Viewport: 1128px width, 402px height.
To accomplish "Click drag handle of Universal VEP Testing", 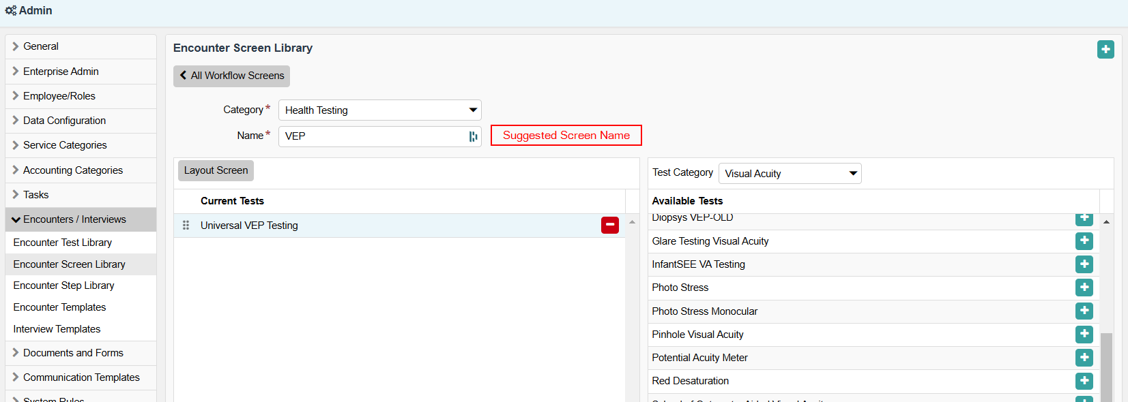I will (186, 226).
